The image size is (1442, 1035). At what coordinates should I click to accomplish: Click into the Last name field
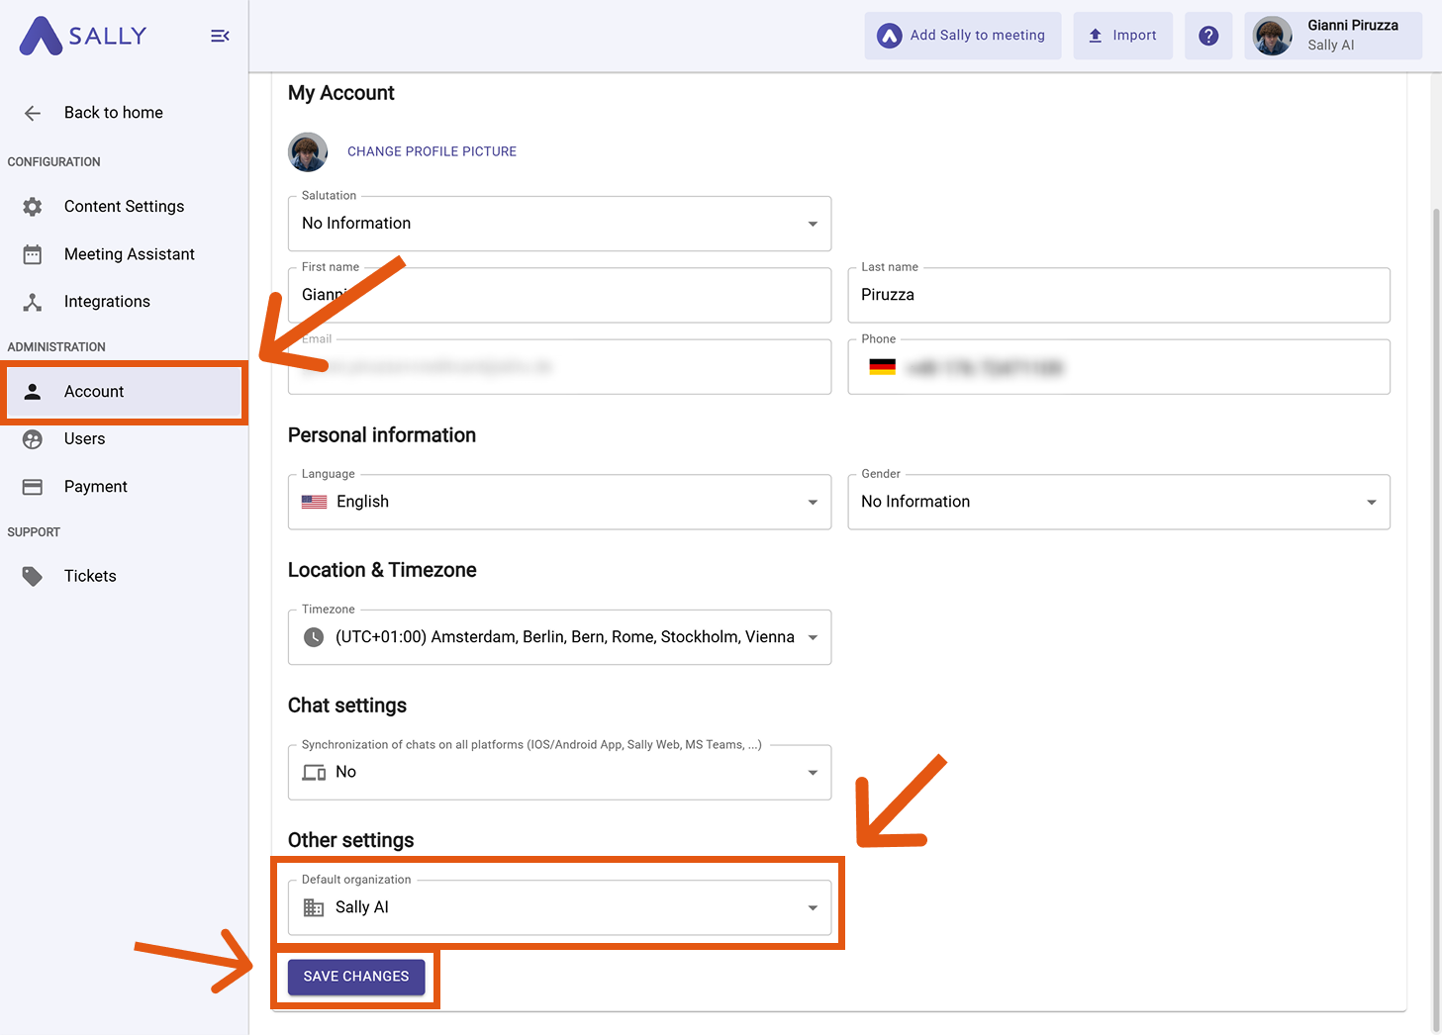[x=1118, y=295]
